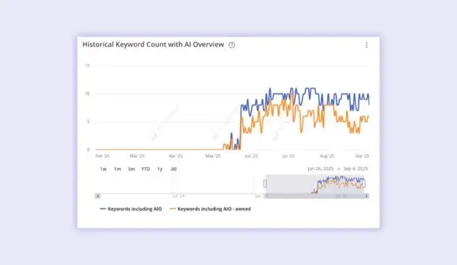Select the 1m time range
Viewport: 457px width, 265px height.
pos(117,169)
